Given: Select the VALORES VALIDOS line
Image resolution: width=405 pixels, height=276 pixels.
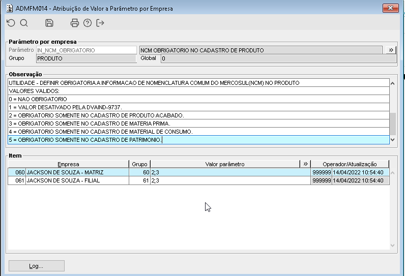Looking at the screenshot, I should point(198,91).
